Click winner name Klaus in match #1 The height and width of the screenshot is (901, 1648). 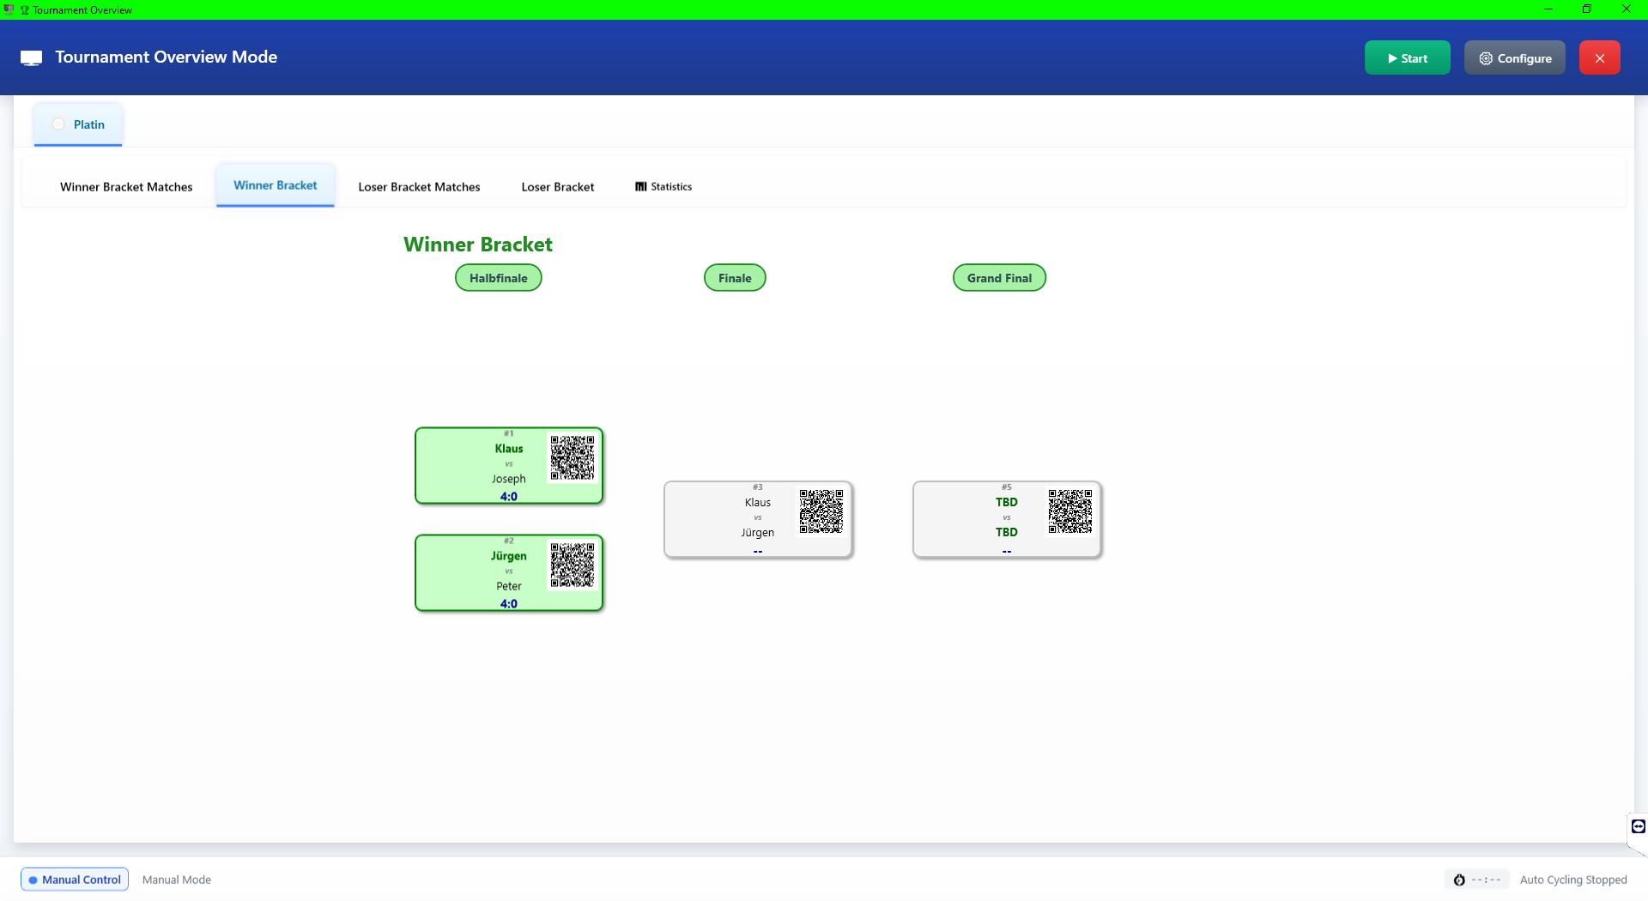[508, 449]
